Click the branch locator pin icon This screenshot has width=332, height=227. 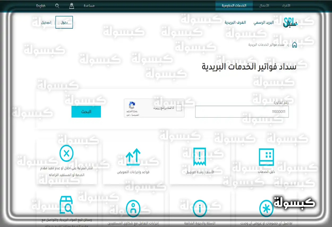pos(71,6)
